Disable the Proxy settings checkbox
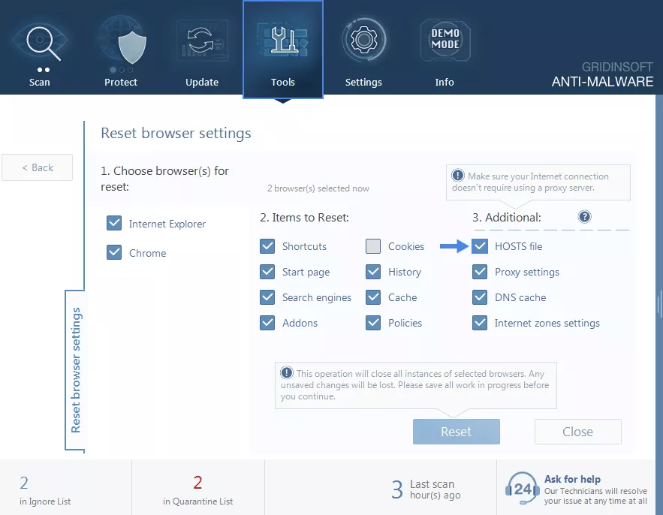This screenshot has height=515, width=663. (480, 272)
